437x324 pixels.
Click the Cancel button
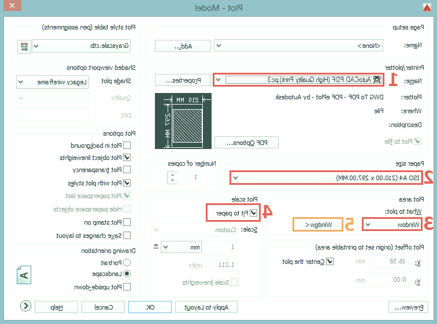[x=103, y=307]
